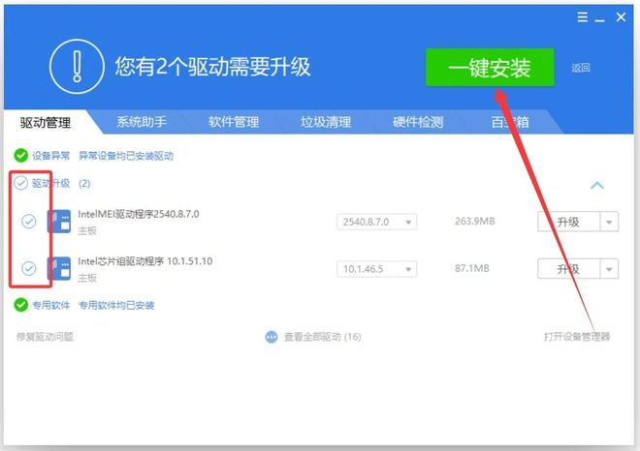
Task: Switch to the 系统助手 tab
Action: tap(142, 122)
